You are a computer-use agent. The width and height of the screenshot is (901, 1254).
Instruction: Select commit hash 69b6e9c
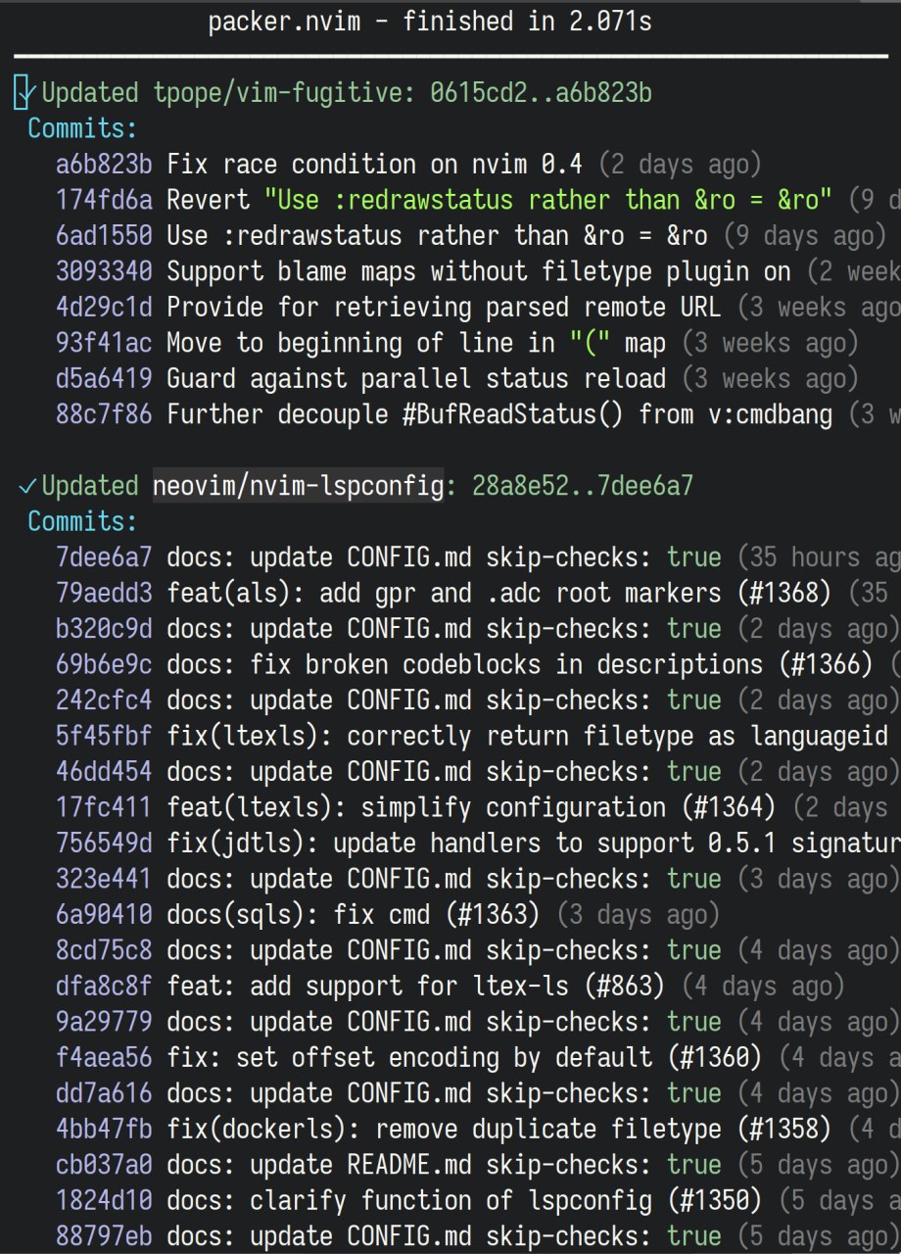tap(104, 664)
